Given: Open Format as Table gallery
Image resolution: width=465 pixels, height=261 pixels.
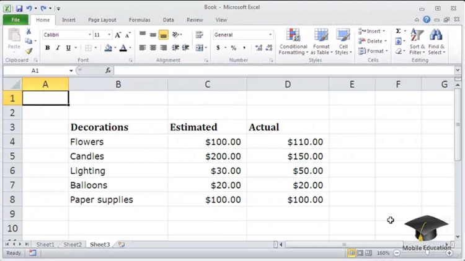Looking at the screenshot, I should click(321, 41).
